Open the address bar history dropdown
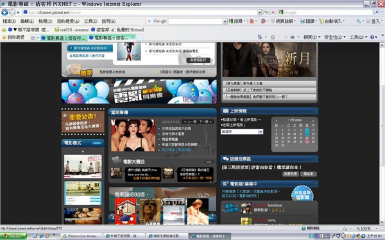The image size is (385, 240). click(x=259, y=12)
